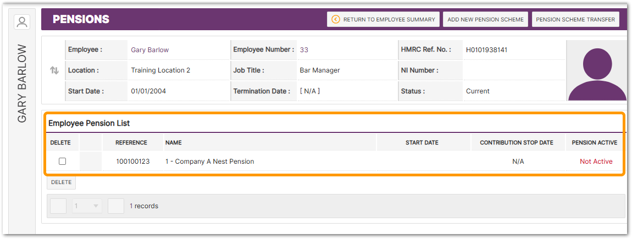Click the next page button in pager
The height and width of the screenshot is (239, 632).
click(116, 206)
